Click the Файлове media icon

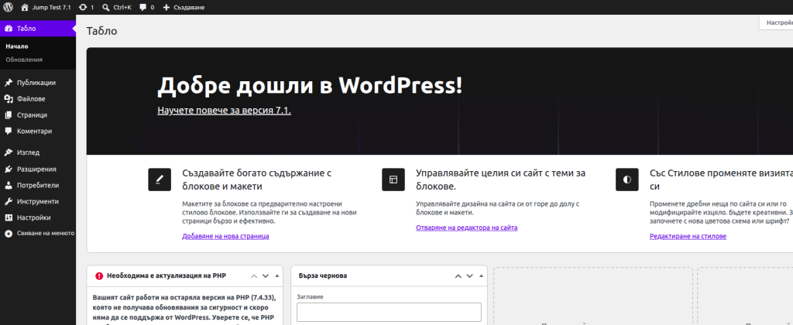click(8, 99)
